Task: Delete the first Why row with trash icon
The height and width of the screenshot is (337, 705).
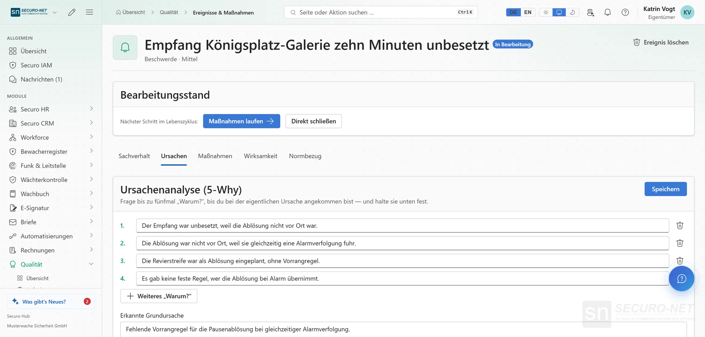Action: coord(680,225)
